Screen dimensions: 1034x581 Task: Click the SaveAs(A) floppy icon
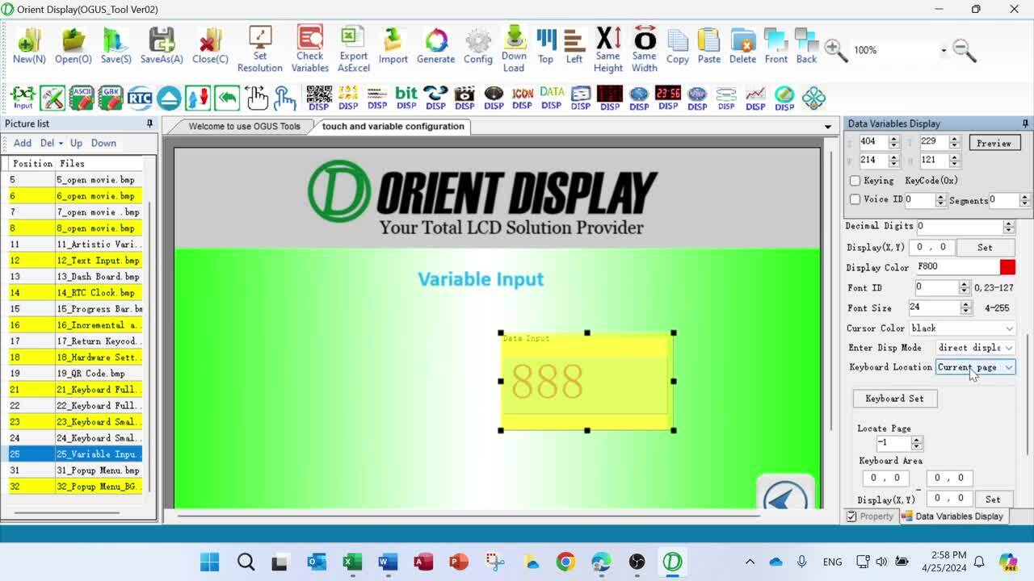coord(162,46)
